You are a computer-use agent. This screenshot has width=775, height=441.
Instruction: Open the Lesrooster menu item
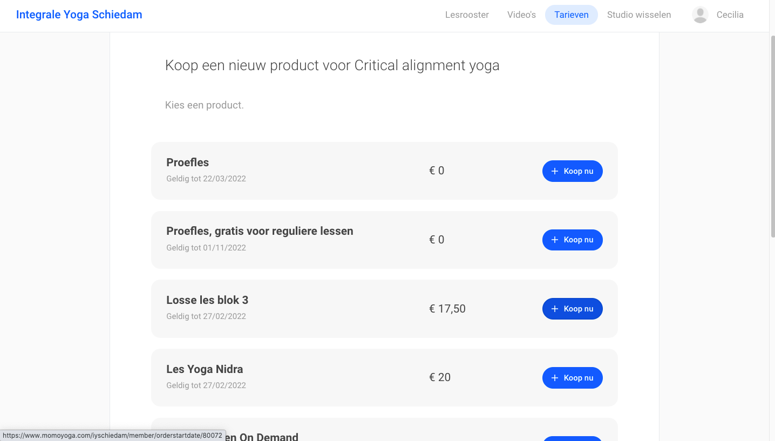tap(467, 15)
